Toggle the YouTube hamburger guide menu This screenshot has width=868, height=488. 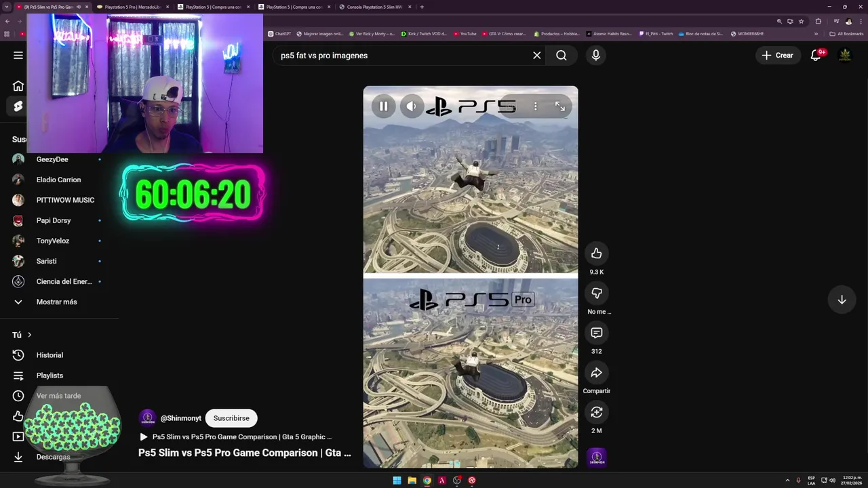pyautogui.click(x=18, y=56)
